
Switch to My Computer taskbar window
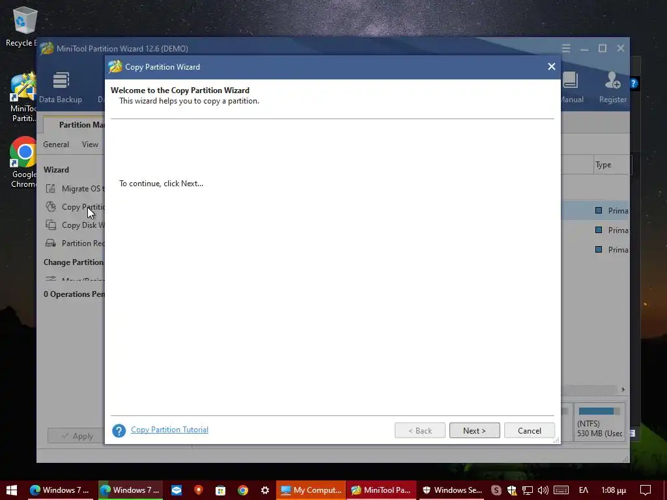[x=311, y=490]
